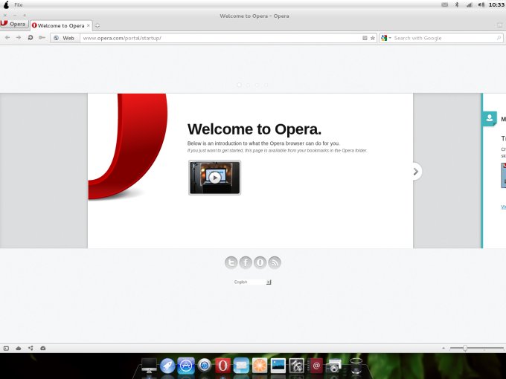Select the Welcome to Opera tab
This screenshot has height=379, width=506.
[61, 25]
